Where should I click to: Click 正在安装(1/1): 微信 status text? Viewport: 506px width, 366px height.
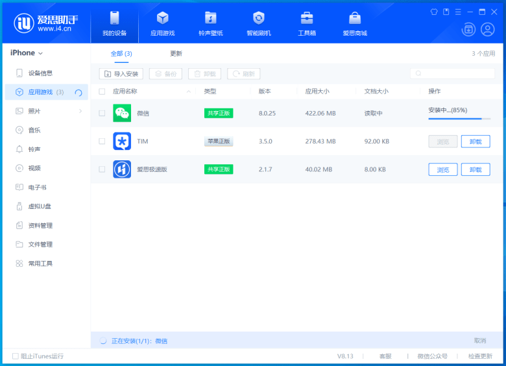(x=139, y=341)
